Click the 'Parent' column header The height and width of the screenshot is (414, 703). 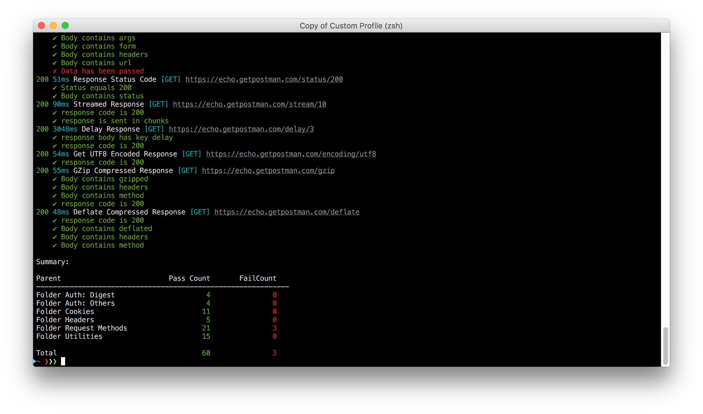pyautogui.click(x=48, y=278)
